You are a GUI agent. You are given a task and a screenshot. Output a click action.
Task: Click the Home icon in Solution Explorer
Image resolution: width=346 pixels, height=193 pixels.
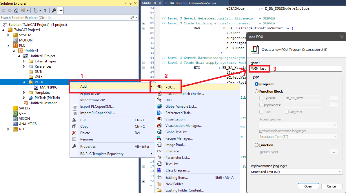[16, 11]
